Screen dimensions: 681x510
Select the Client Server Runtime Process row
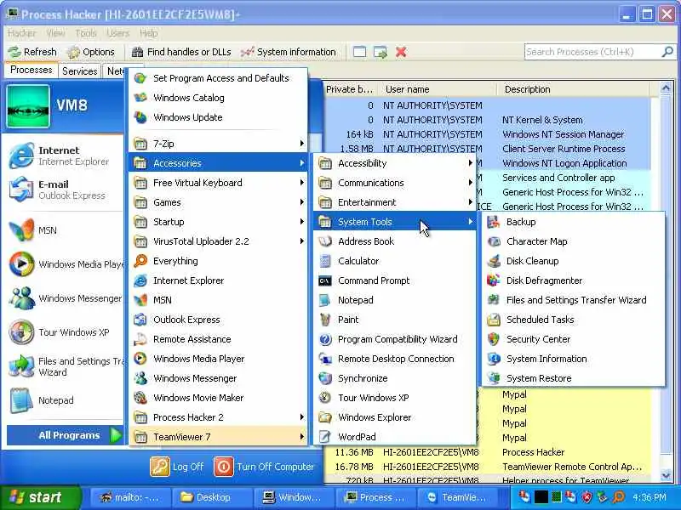[x=487, y=149]
